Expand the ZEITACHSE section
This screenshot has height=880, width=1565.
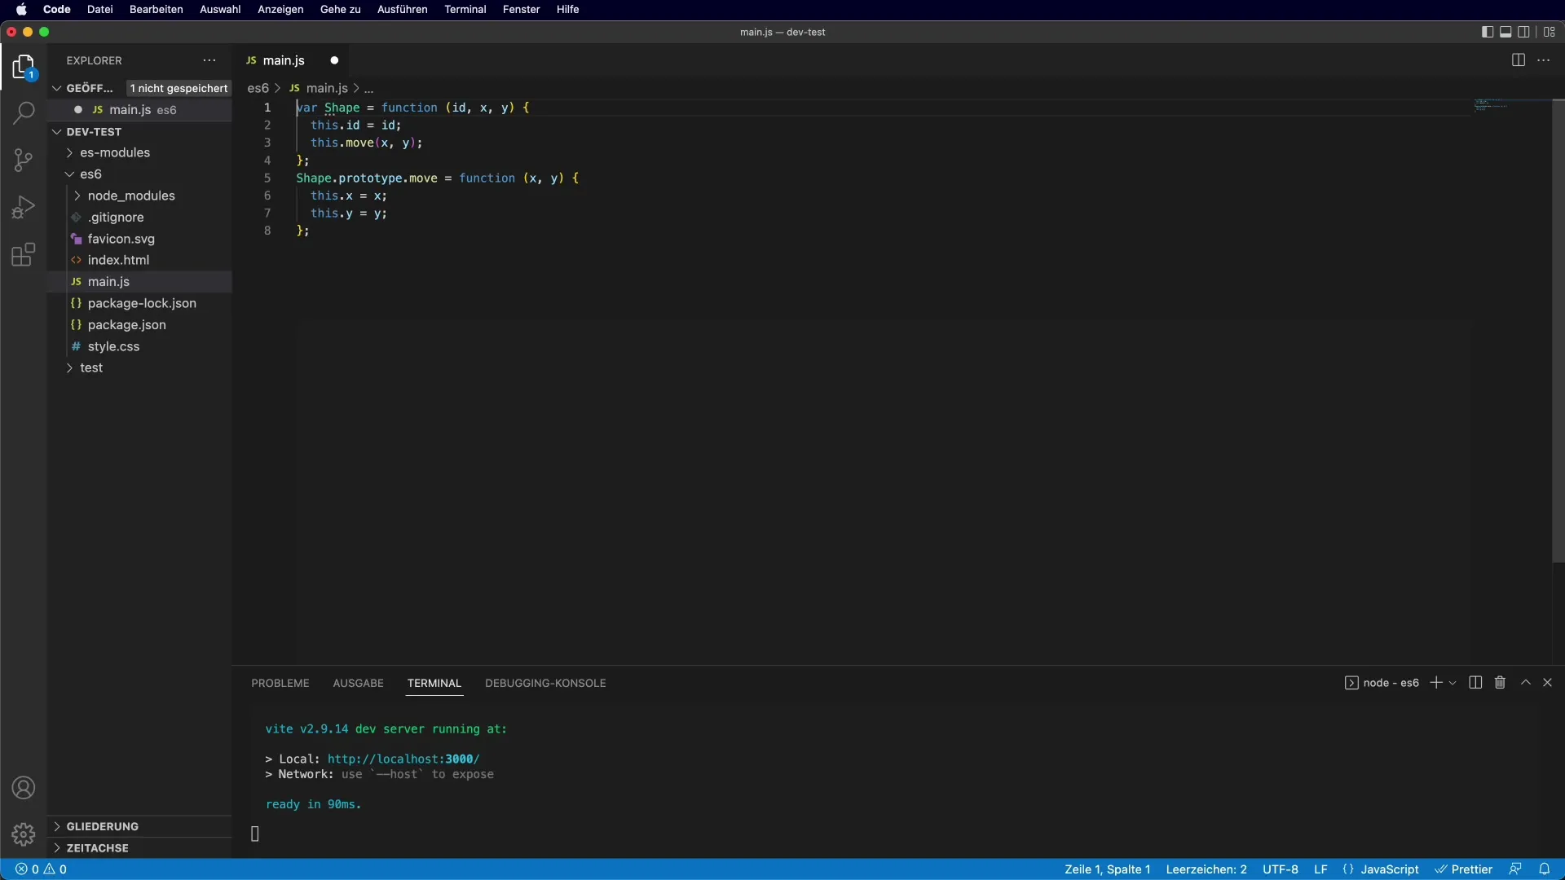click(x=140, y=848)
